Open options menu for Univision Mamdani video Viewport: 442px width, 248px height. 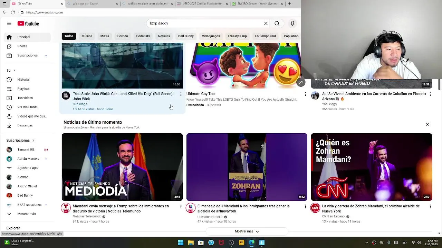305,206
